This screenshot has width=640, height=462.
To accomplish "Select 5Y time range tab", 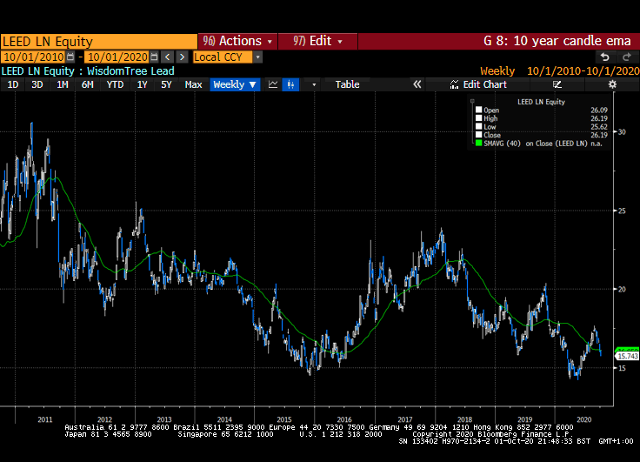I will point(166,84).
